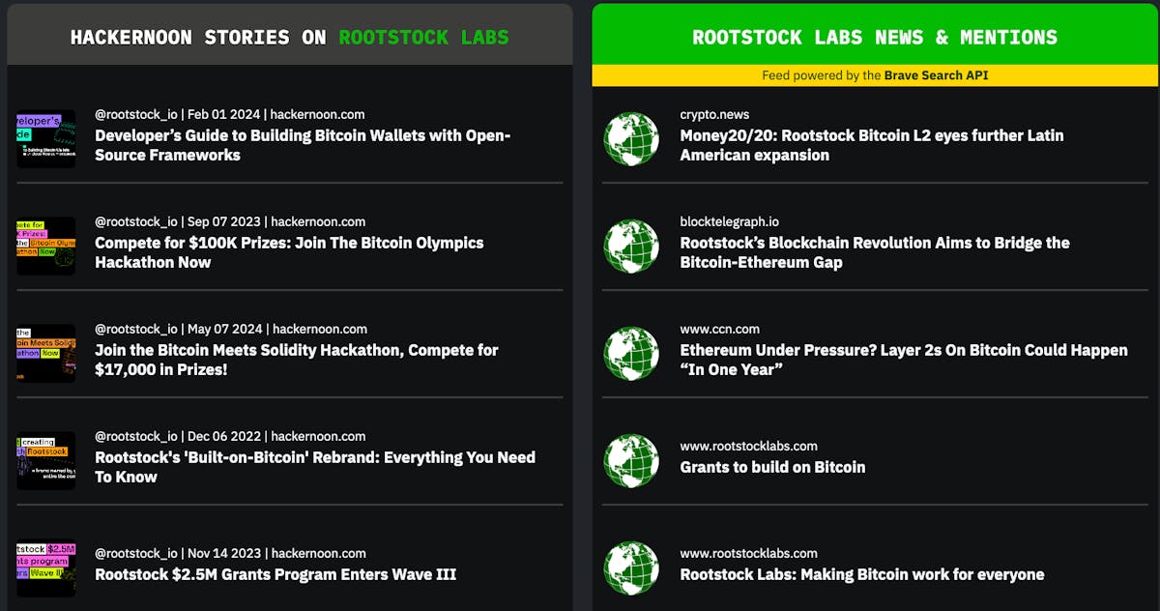Click the globe icon next to 'Making Bitcoin work for everyone'
This screenshot has height=611, width=1160.
pyautogui.click(x=631, y=568)
